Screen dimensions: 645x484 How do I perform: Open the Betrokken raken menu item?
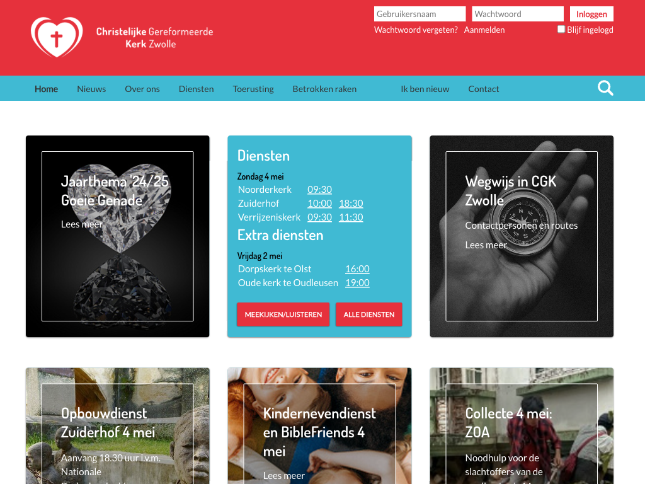(324, 89)
